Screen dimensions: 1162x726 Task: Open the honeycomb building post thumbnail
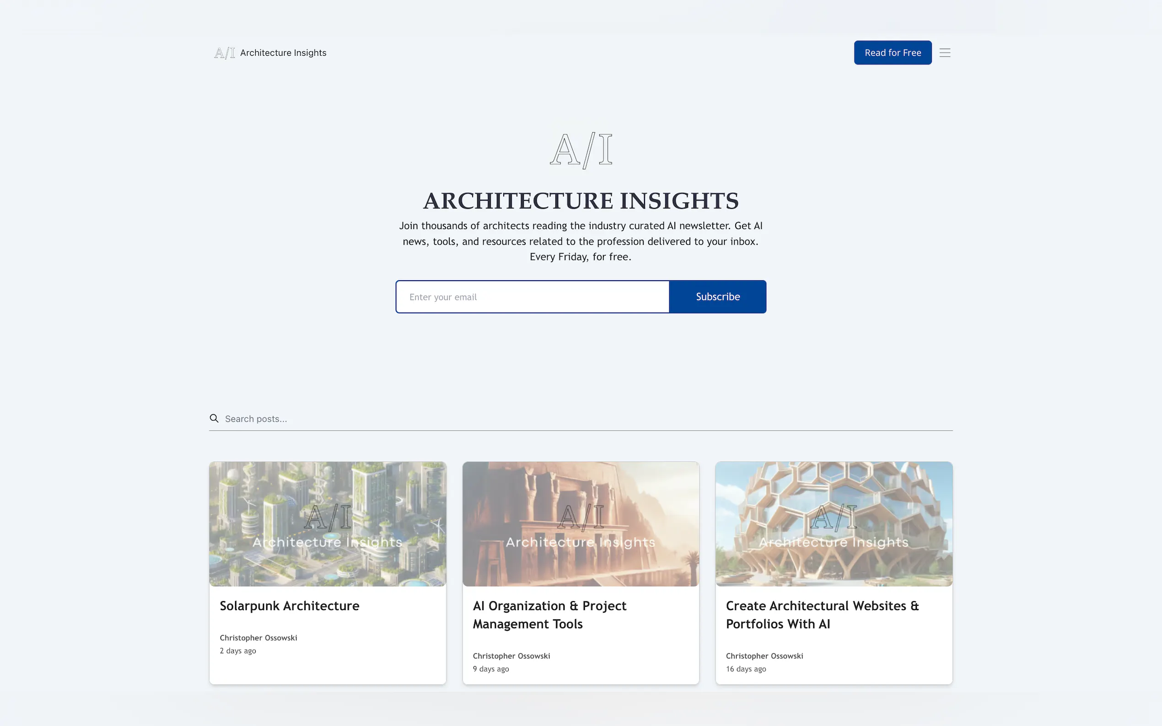834,523
